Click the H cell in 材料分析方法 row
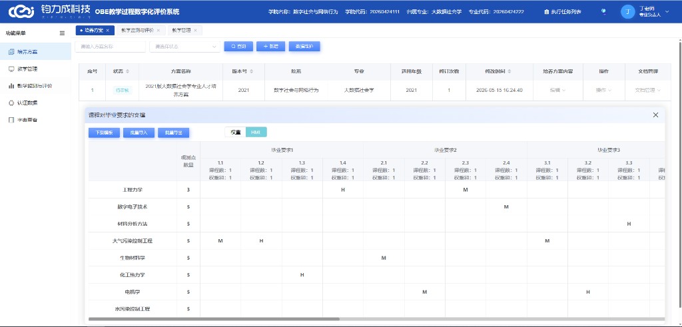682x327 pixels. [629, 224]
